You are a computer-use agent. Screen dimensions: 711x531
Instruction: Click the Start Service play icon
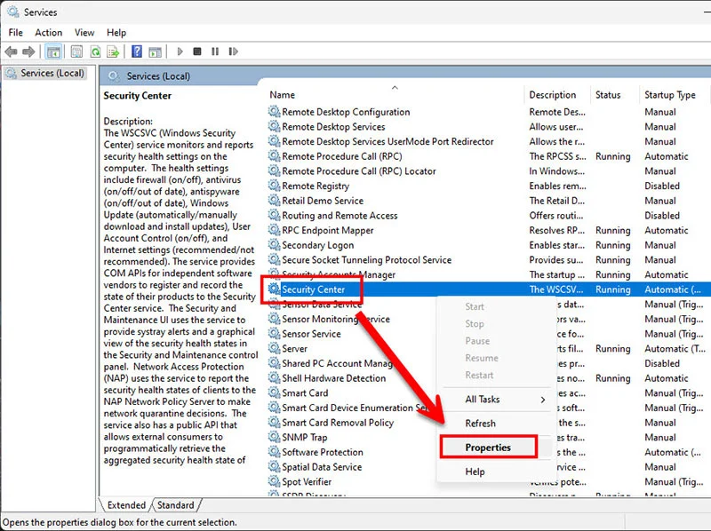[180, 52]
